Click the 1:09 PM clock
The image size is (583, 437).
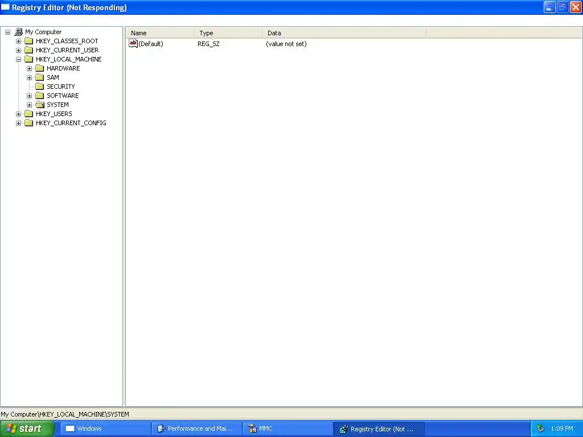[x=562, y=429]
